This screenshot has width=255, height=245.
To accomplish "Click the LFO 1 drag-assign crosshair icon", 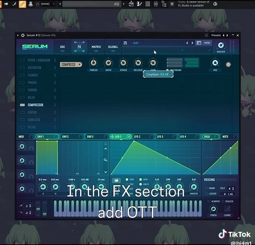I will 112,137.
